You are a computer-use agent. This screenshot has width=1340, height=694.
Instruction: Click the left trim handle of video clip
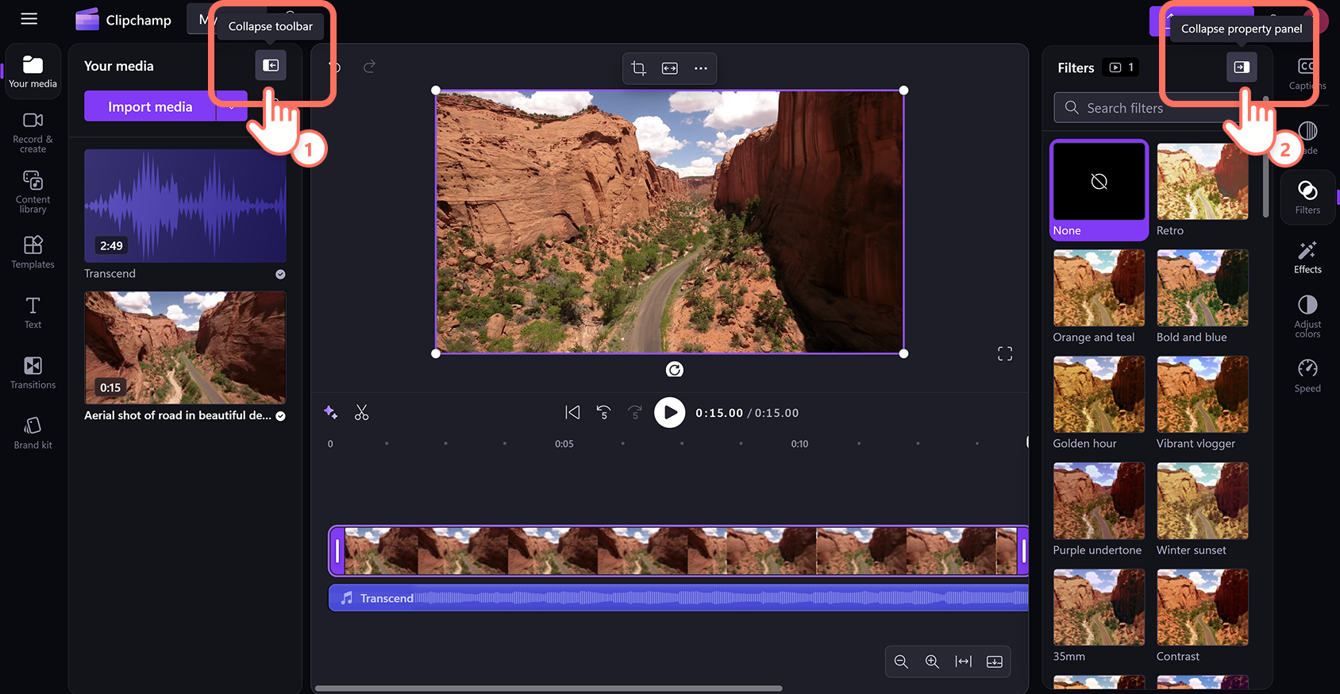point(337,551)
